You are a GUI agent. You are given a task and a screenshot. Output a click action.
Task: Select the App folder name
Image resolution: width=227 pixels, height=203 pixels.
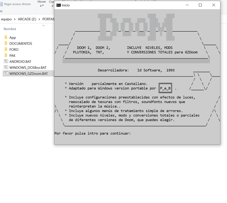click(12, 38)
